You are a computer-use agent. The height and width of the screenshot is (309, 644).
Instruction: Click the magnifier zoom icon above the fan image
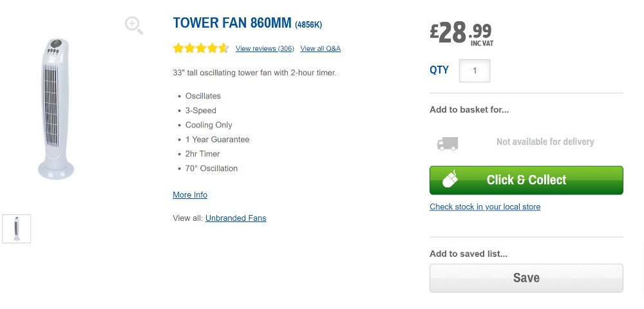(134, 26)
